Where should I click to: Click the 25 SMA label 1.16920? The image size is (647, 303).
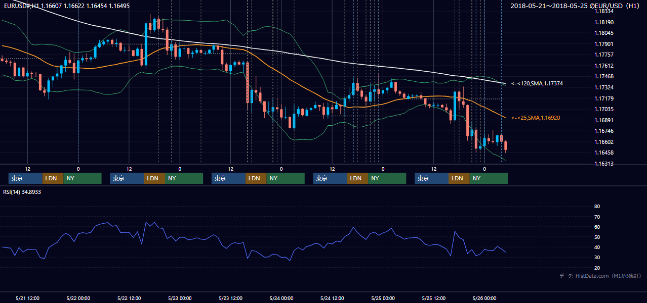tap(536, 118)
